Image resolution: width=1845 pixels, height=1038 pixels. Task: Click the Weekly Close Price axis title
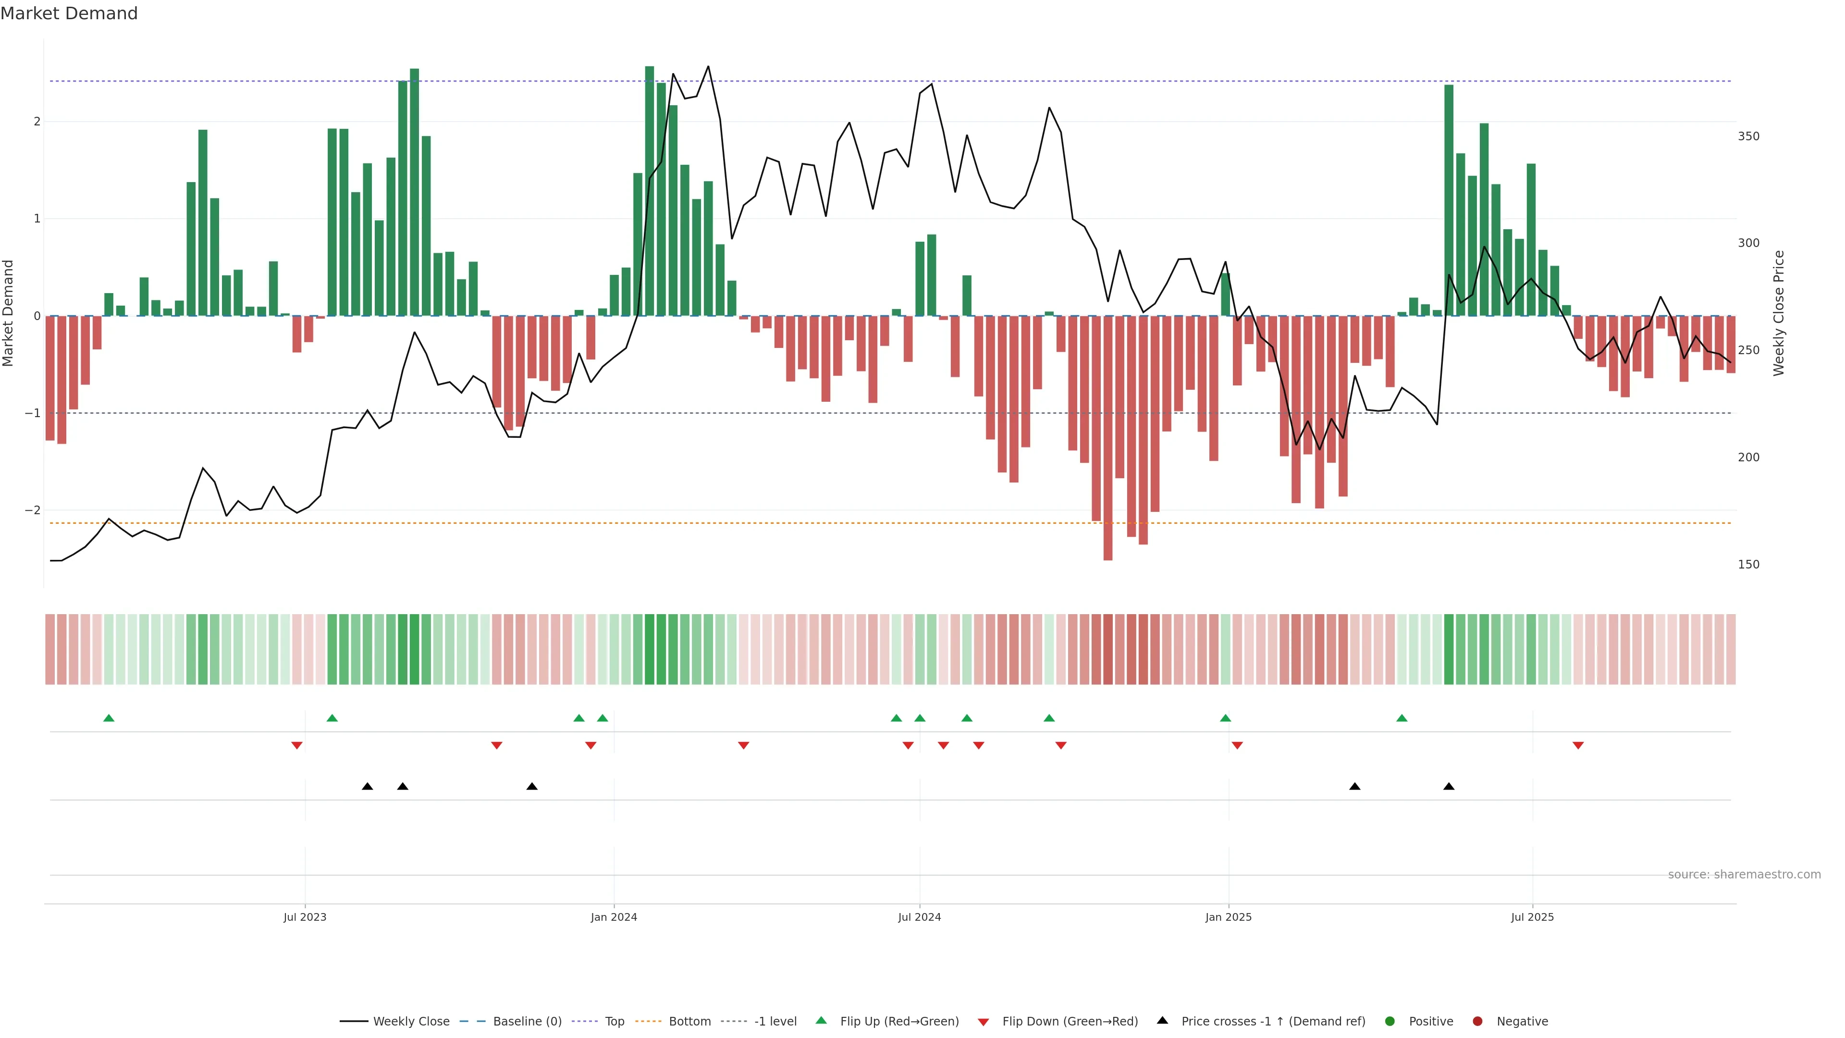coord(1779,313)
